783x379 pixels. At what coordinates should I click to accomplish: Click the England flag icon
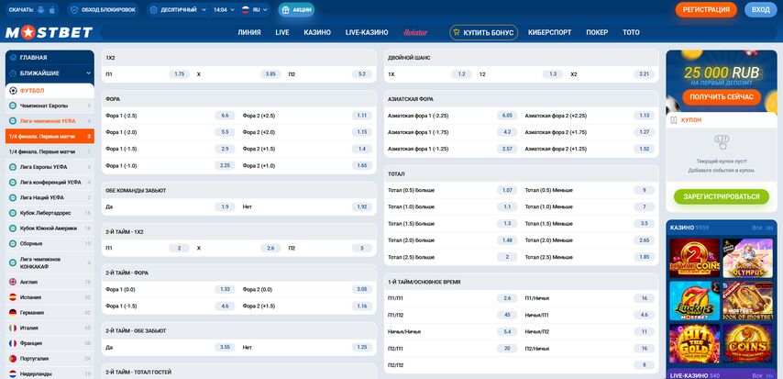click(13, 282)
